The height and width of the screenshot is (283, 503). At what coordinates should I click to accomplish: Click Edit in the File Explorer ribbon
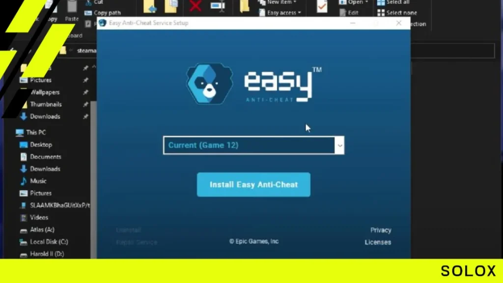pos(349,13)
